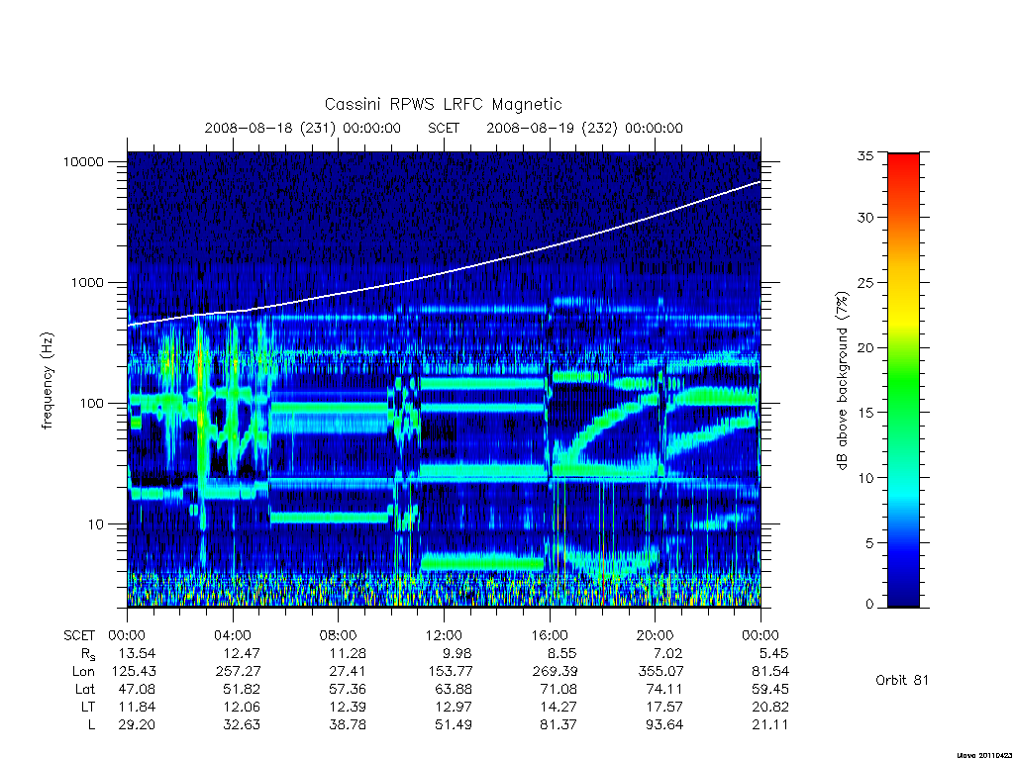Screen dimensions: 1014x760
Task: Click the Lat value '57.36'
Action: point(348,689)
